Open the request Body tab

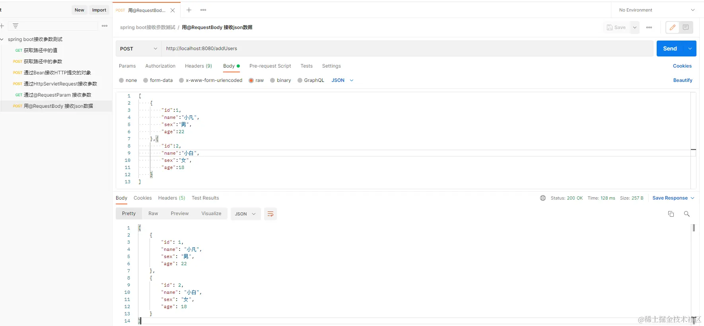(231, 66)
